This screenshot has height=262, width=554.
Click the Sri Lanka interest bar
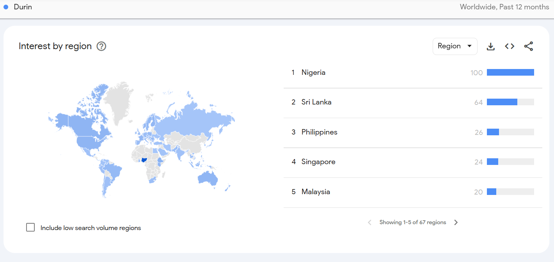pyautogui.click(x=510, y=102)
